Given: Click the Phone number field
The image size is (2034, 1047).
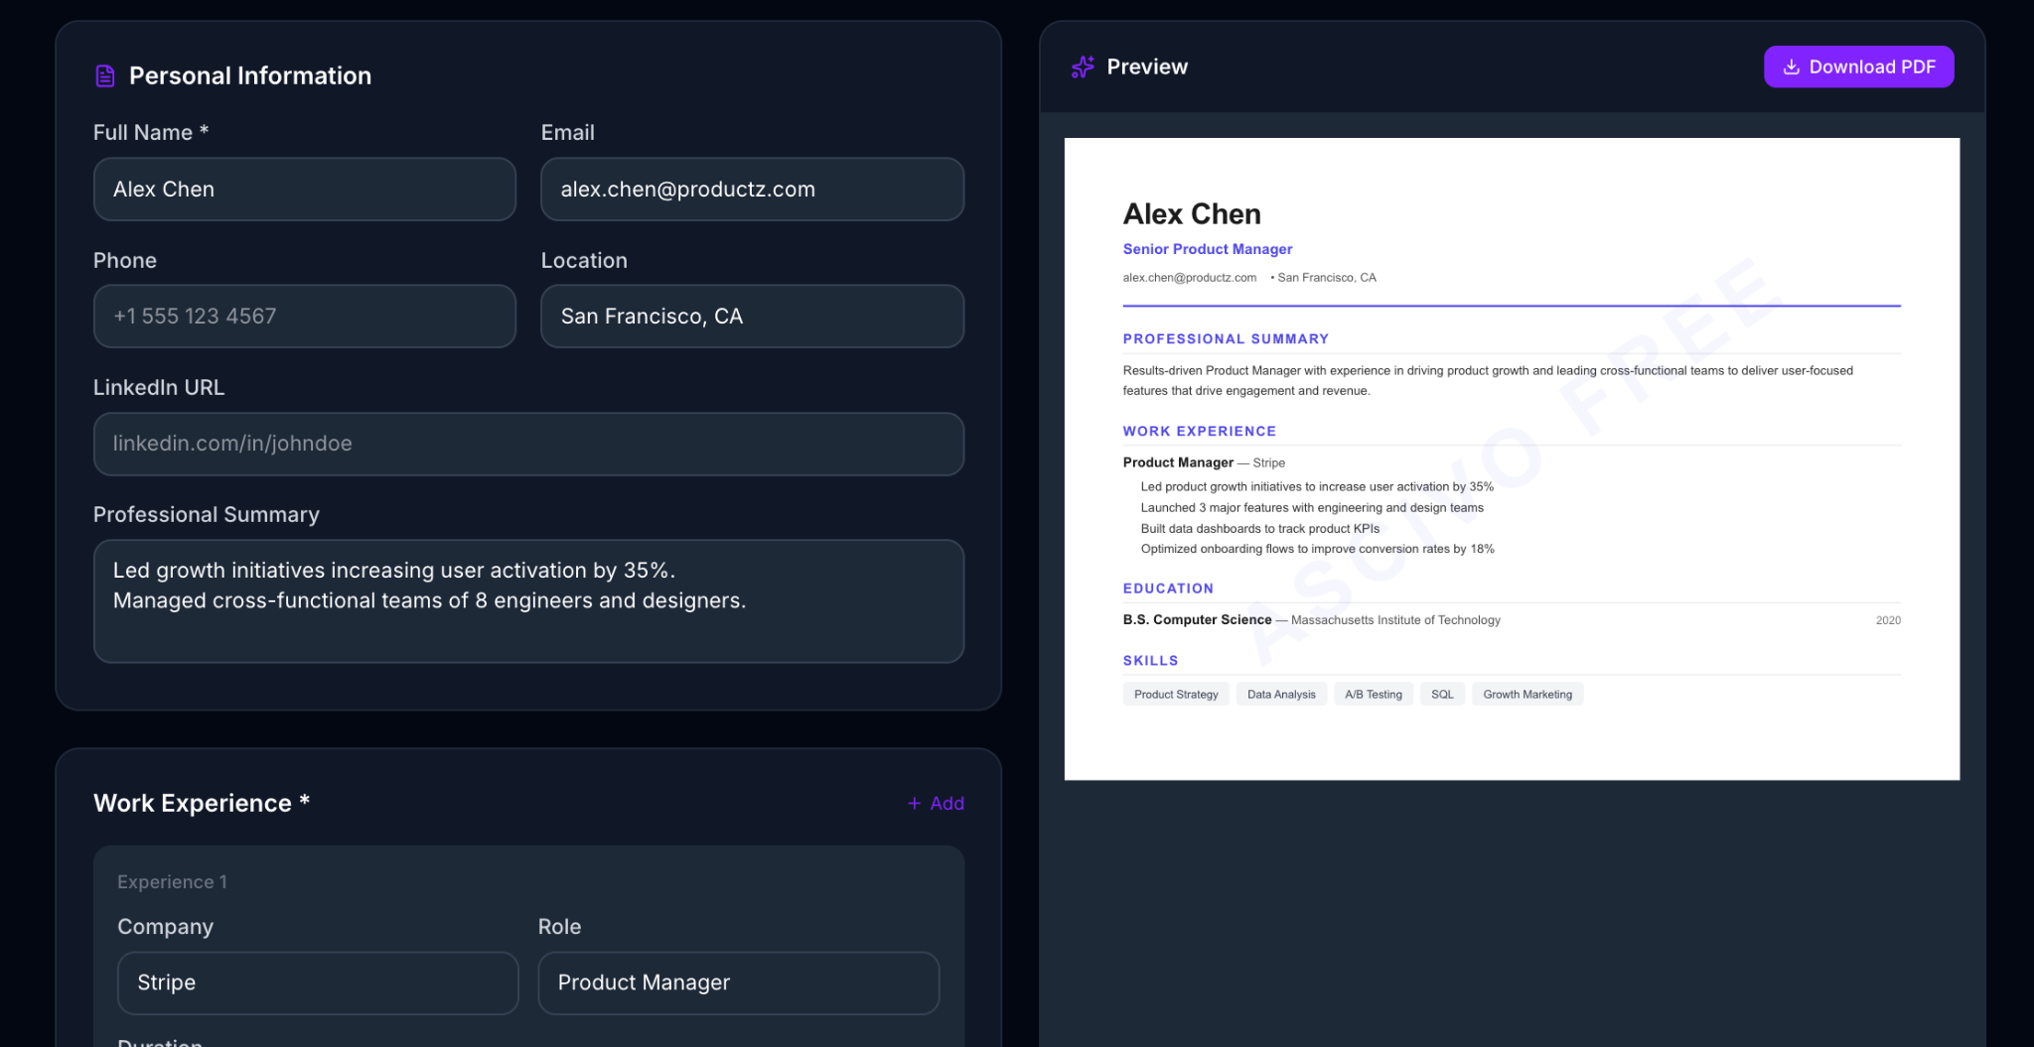Looking at the screenshot, I should (x=304, y=316).
